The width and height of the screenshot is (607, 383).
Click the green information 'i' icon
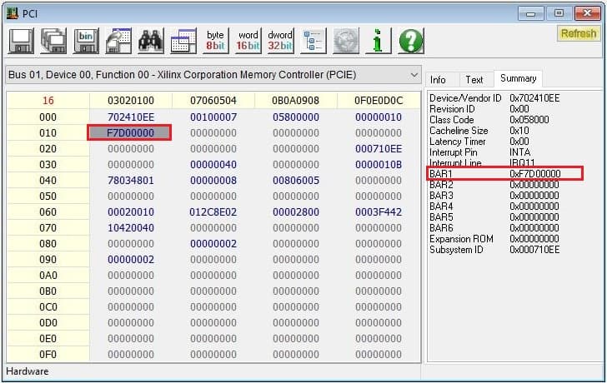coord(378,41)
